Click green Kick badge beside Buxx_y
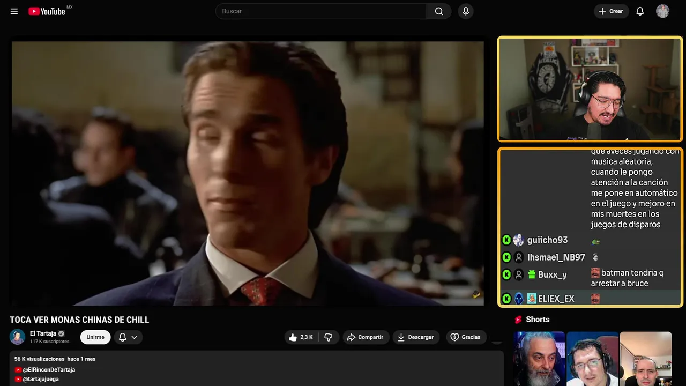The width and height of the screenshot is (686, 386). point(506,274)
